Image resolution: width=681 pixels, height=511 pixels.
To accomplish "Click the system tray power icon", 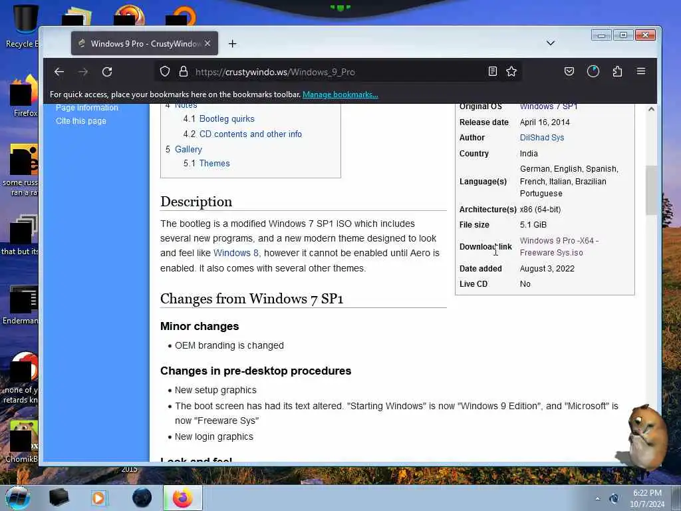I will click(x=614, y=498).
